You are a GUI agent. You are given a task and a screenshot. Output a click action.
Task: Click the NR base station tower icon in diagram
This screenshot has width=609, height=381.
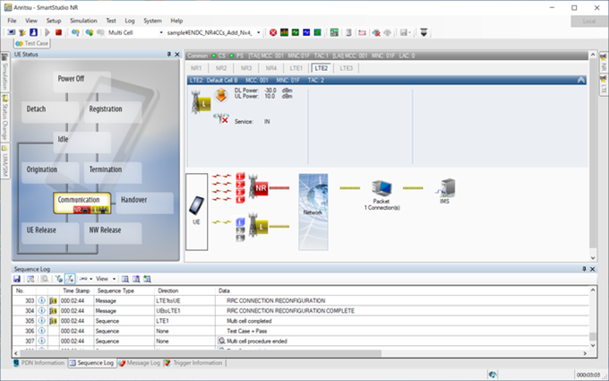[x=258, y=187]
